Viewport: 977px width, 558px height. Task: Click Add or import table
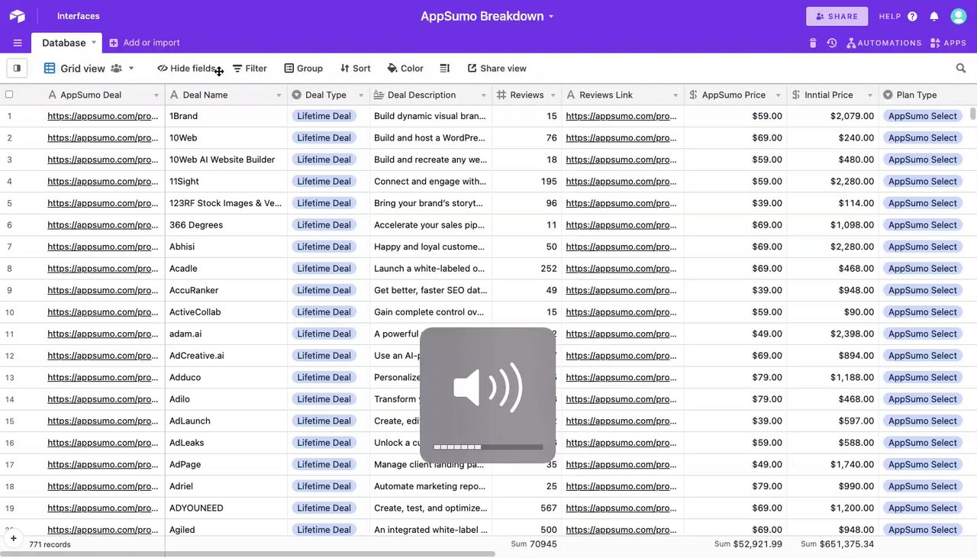tap(144, 43)
